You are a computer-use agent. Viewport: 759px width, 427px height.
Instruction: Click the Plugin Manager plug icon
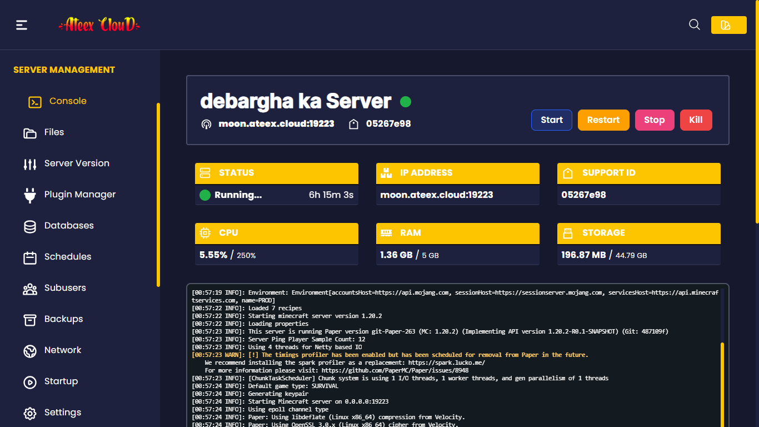(29, 195)
